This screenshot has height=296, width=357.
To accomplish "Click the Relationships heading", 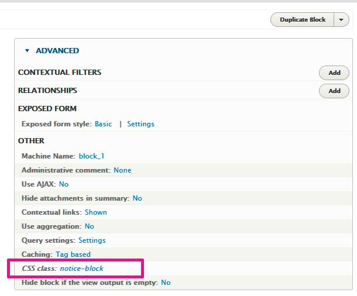I will [x=47, y=91].
